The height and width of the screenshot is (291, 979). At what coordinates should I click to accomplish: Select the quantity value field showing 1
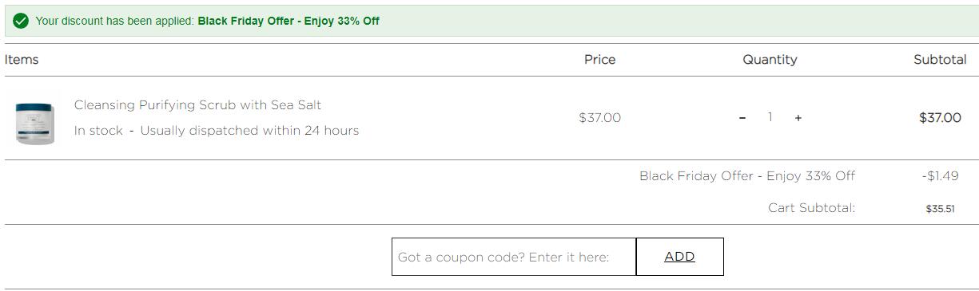[770, 117]
